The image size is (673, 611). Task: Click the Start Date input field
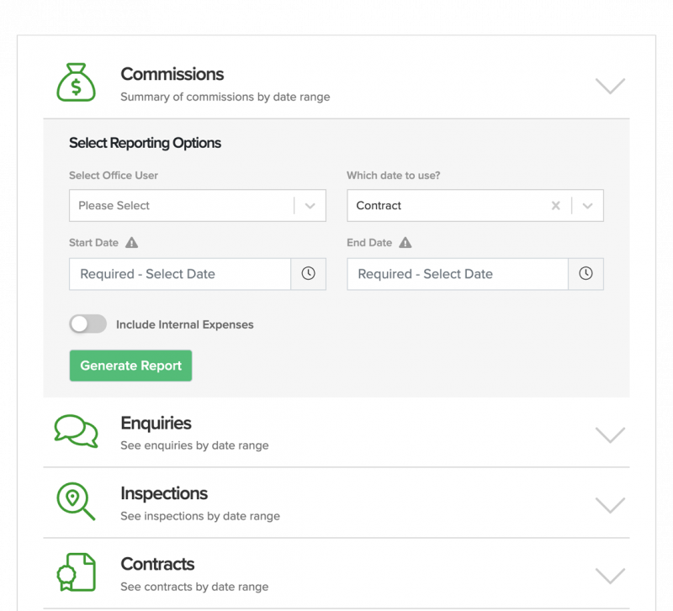180,274
